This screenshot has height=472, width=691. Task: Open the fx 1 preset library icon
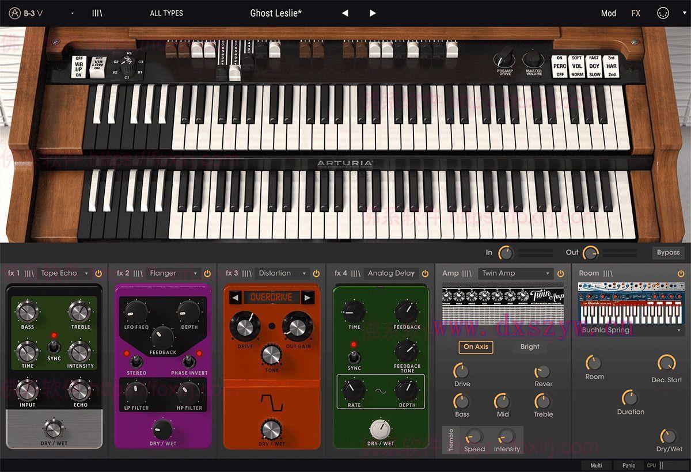click(x=29, y=273)
